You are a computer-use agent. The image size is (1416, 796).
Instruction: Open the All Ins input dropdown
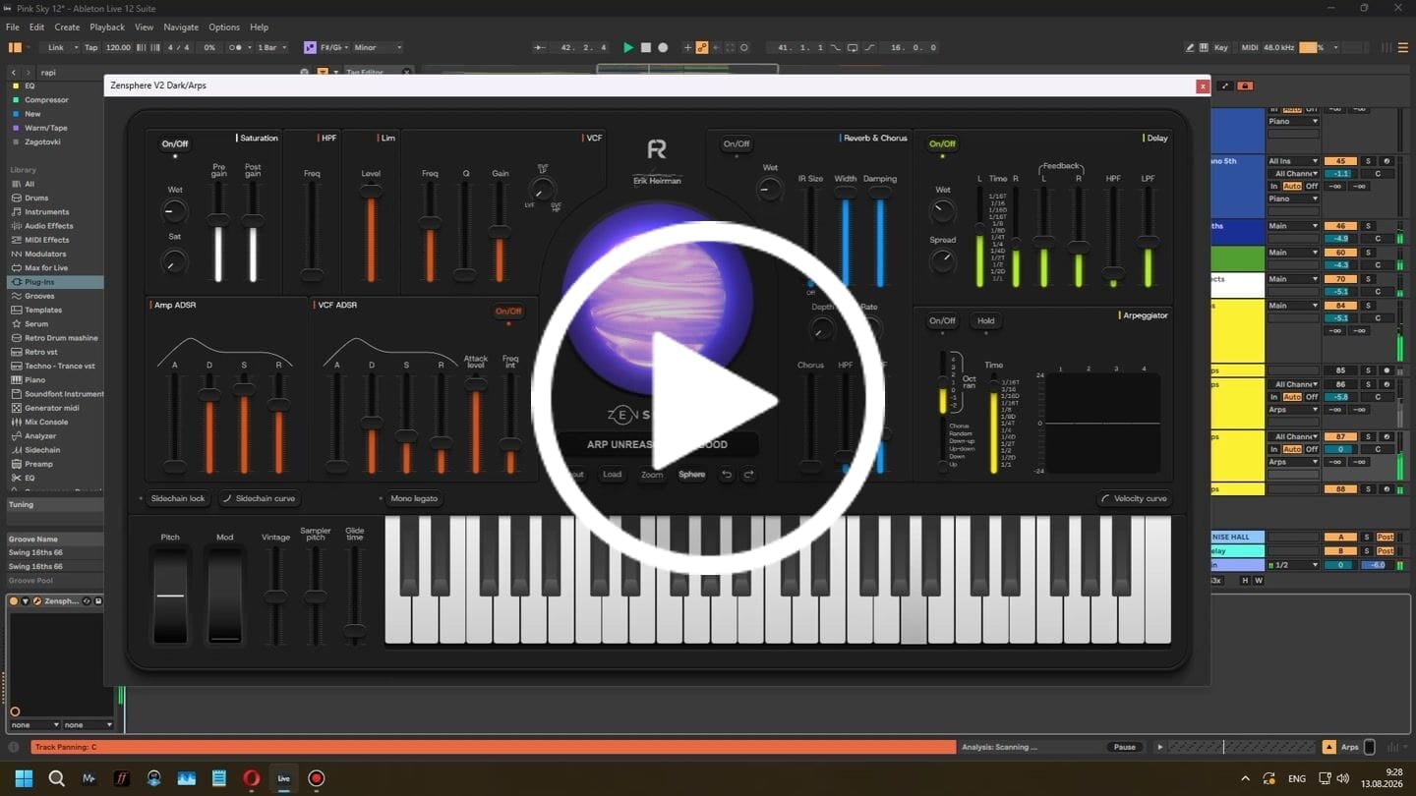pos(1293,161)
